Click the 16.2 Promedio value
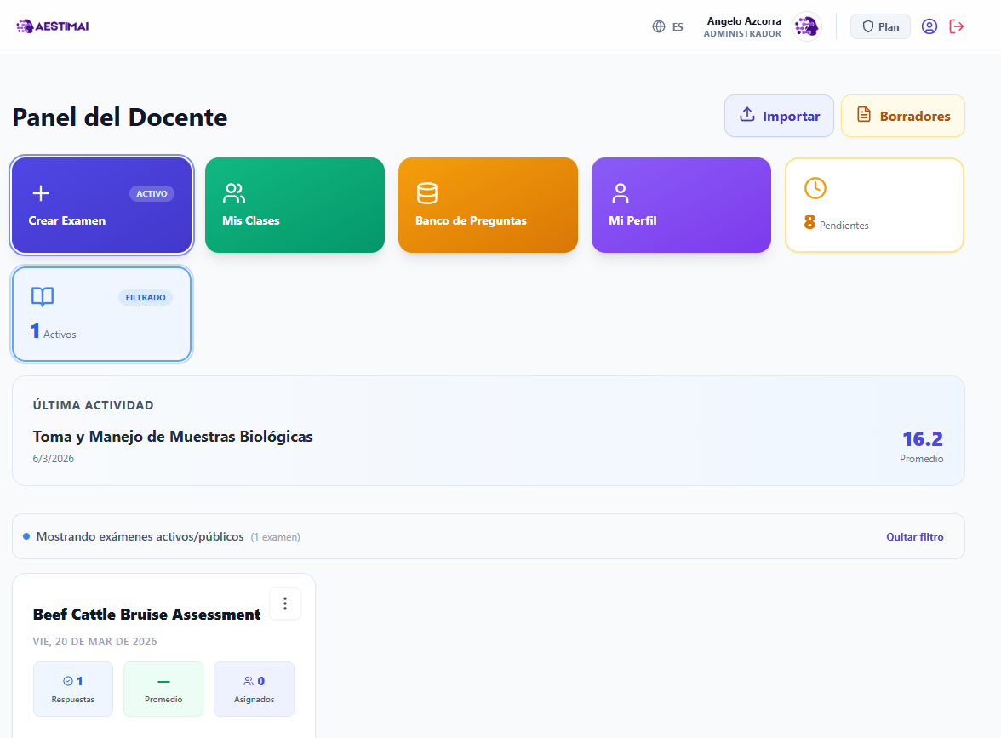The image size is (1001, 738). tap(923, 439)
